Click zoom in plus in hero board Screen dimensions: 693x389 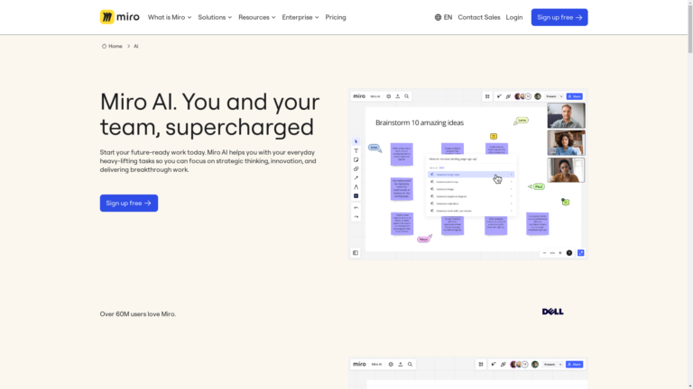tap(560, 253)
